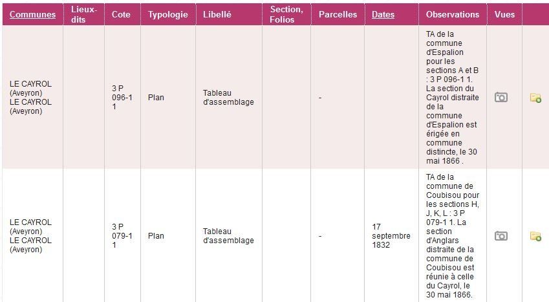Click the Typologie column header
Image resolution: width=549 pixels, height=302 pixels.
click(x=168, y=14)
